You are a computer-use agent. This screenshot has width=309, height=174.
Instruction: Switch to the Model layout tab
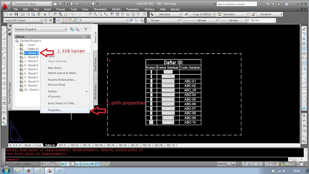tap(28, 145)
